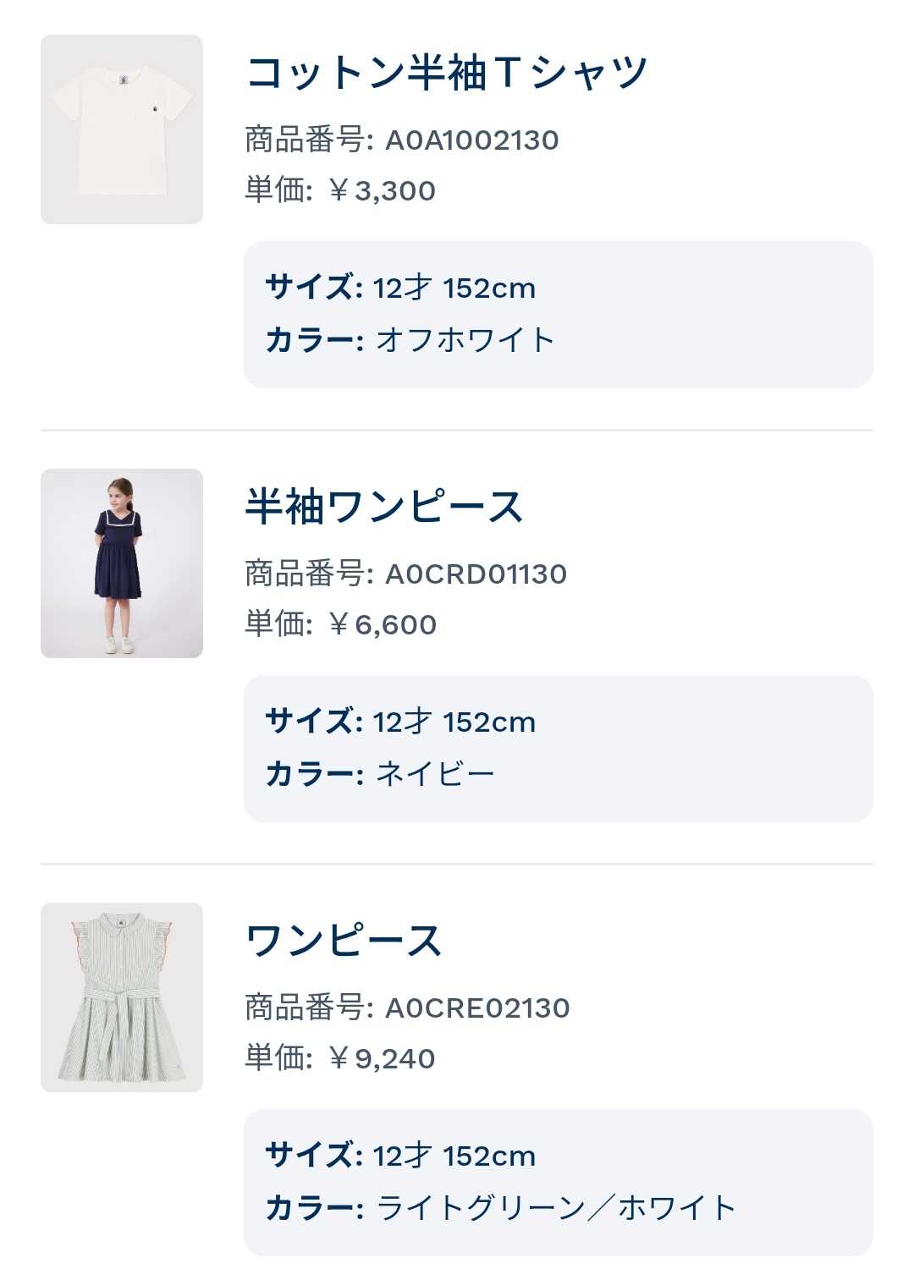
Task: Click the オフホワイト color line
Action: coord(410,340)
